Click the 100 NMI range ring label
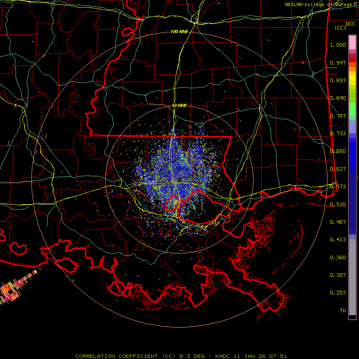This screenshot has width=359, height=359. (179, 32)
